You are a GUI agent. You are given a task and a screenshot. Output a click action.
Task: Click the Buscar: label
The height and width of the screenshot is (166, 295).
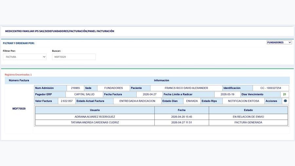click(56, 51)
